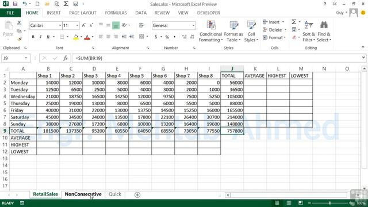Click the Copy icon in Clipboard group
Image resolution: width=368 pixels, height=207 pixels.
pos(19,31)
